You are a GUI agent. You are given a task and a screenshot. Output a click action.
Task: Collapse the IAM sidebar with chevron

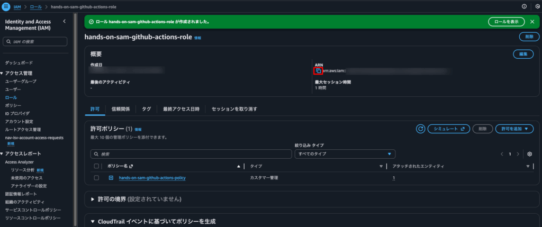click(x=64, y=21)
